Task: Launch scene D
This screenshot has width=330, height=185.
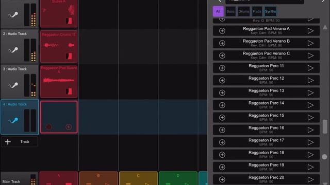Action: pos(178,178)
